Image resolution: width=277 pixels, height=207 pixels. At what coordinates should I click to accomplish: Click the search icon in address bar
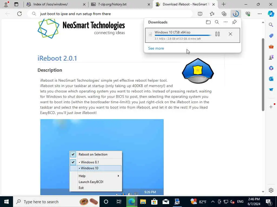tap(34, 14)
